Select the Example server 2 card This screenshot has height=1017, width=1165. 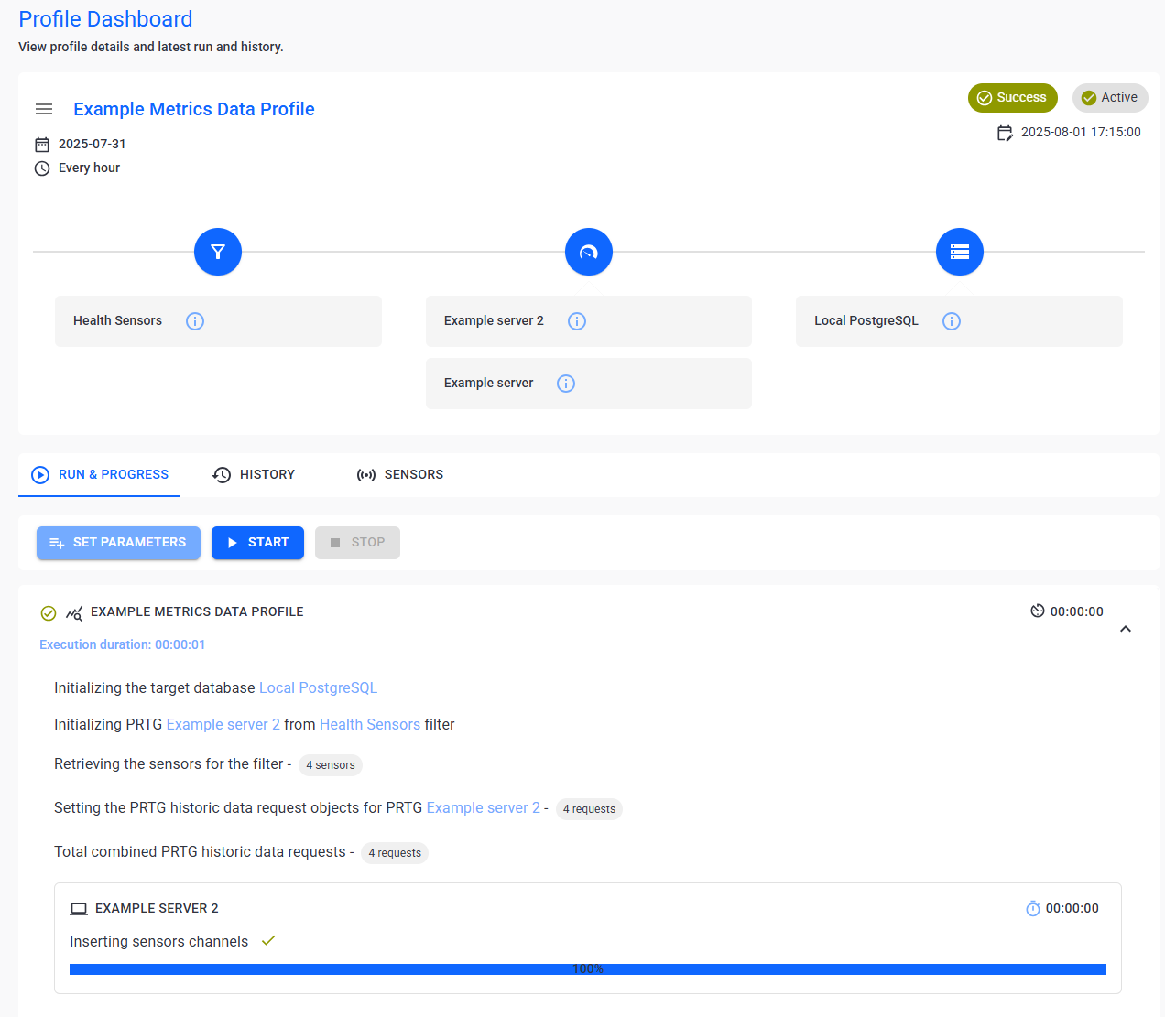pos(589,321)
